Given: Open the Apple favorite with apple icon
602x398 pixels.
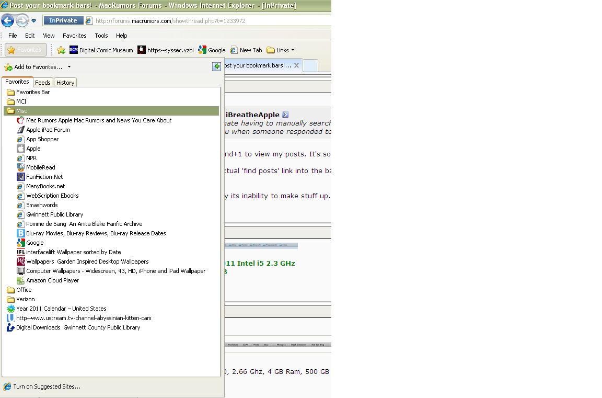Looking at the screenshot, I should point(29,149).
